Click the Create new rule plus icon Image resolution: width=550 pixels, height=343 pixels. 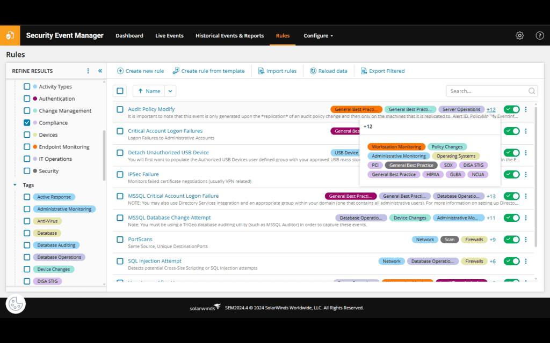tap(120, 71)
